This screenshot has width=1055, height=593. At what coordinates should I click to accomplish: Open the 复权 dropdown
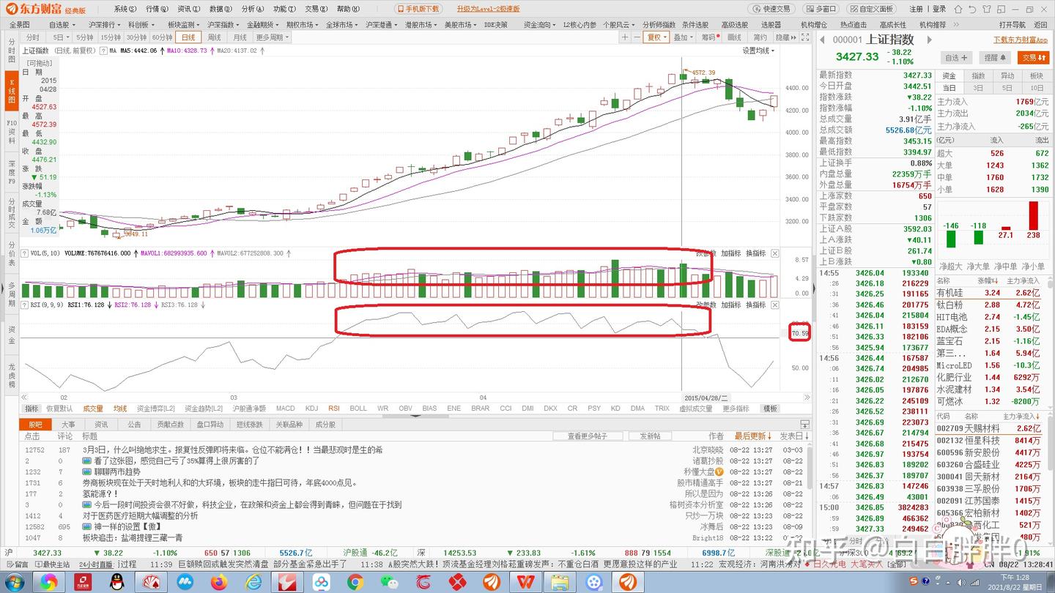pyautogui.click(x=656, y=37)
